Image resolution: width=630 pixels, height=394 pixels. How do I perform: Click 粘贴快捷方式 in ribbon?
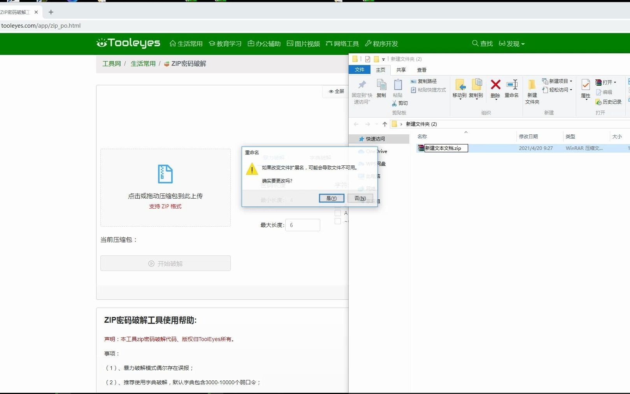coord(428,90)
